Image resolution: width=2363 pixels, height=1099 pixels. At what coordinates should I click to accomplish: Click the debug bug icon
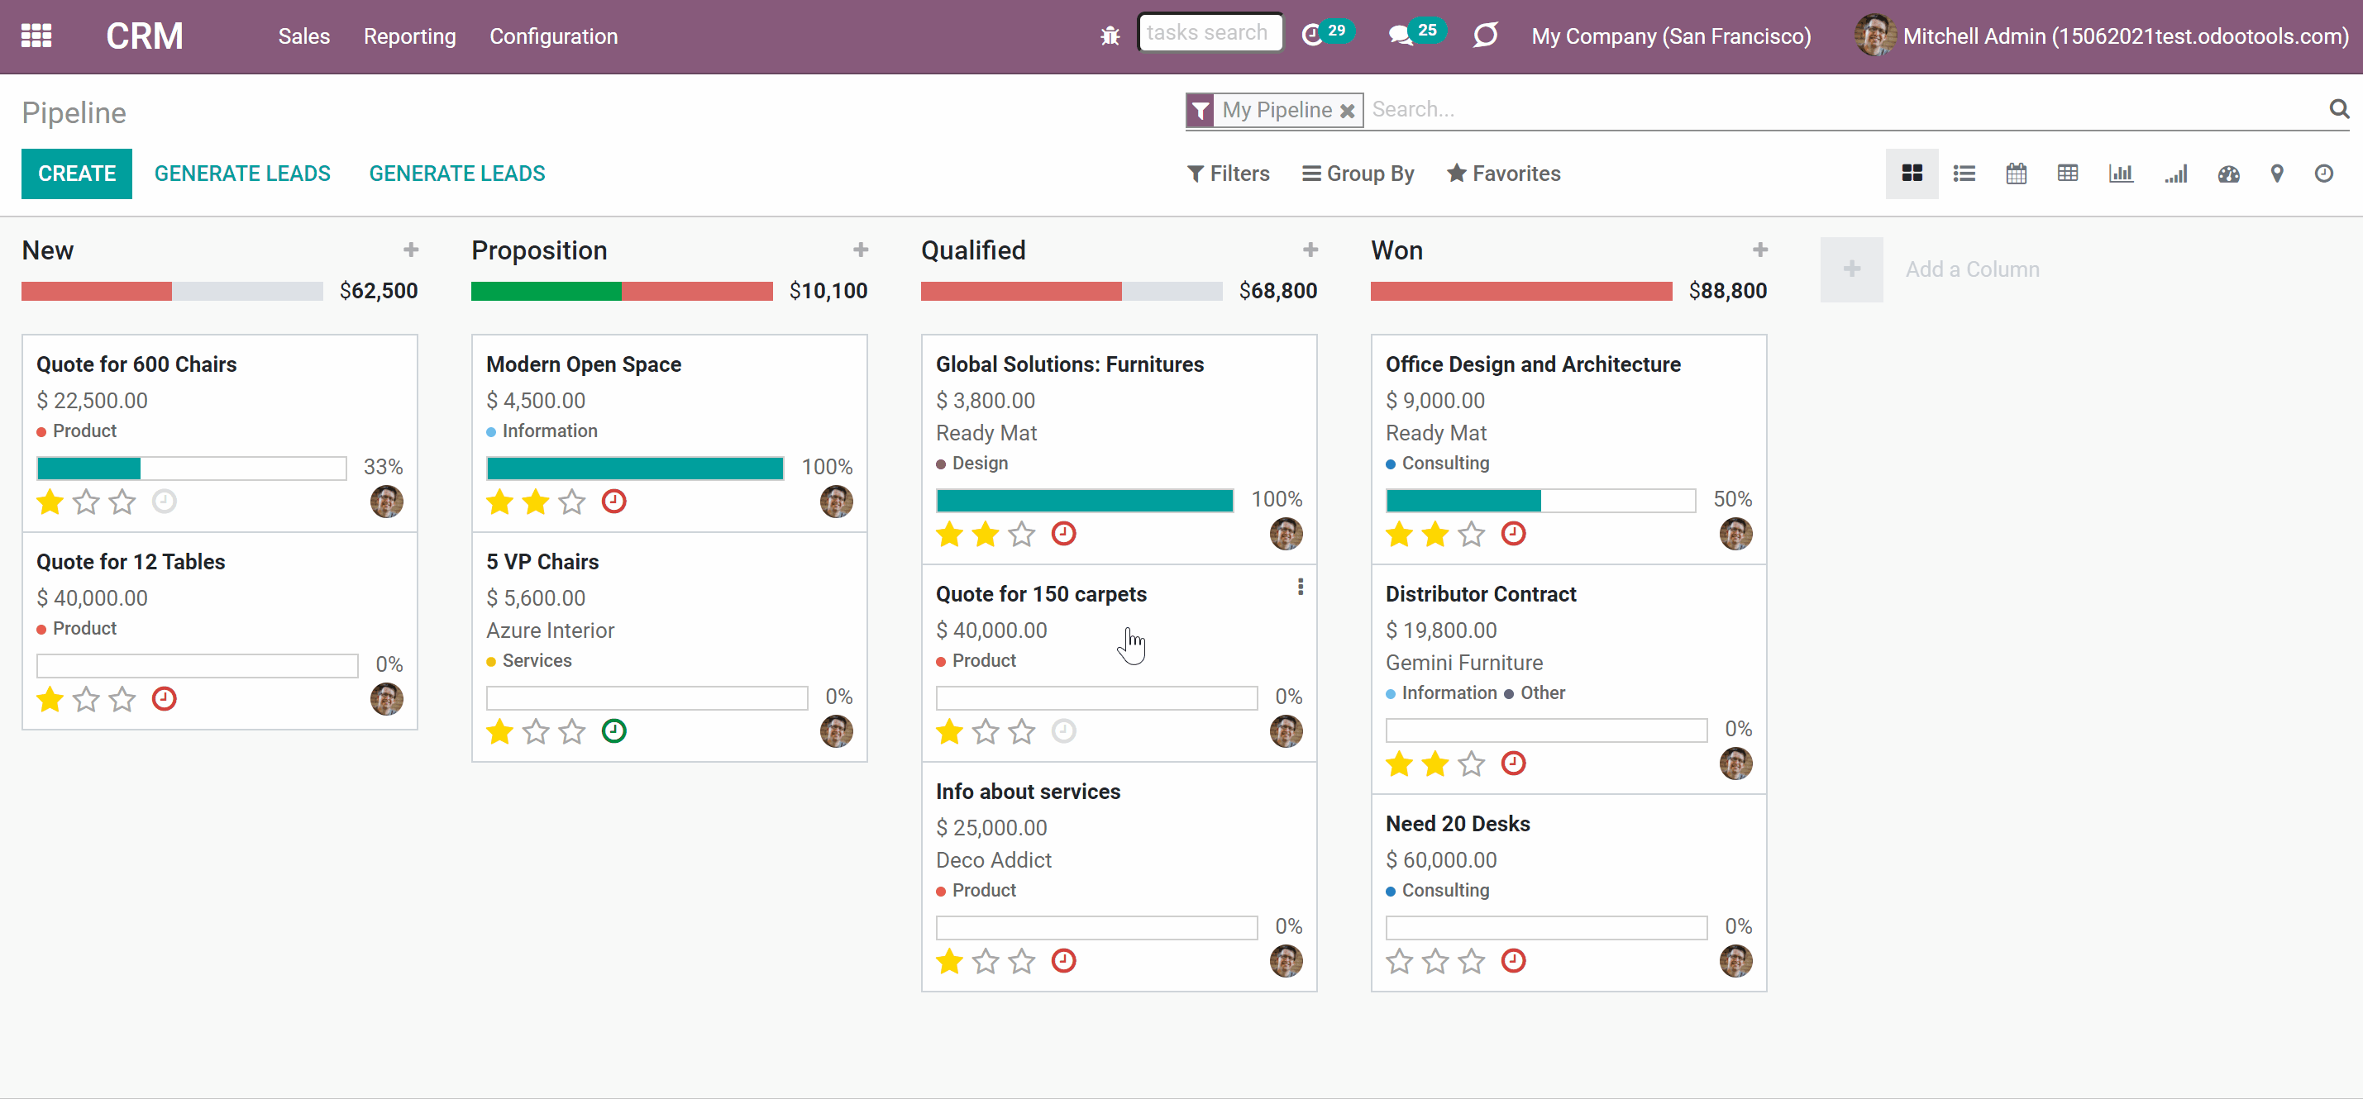[1110, 36]
